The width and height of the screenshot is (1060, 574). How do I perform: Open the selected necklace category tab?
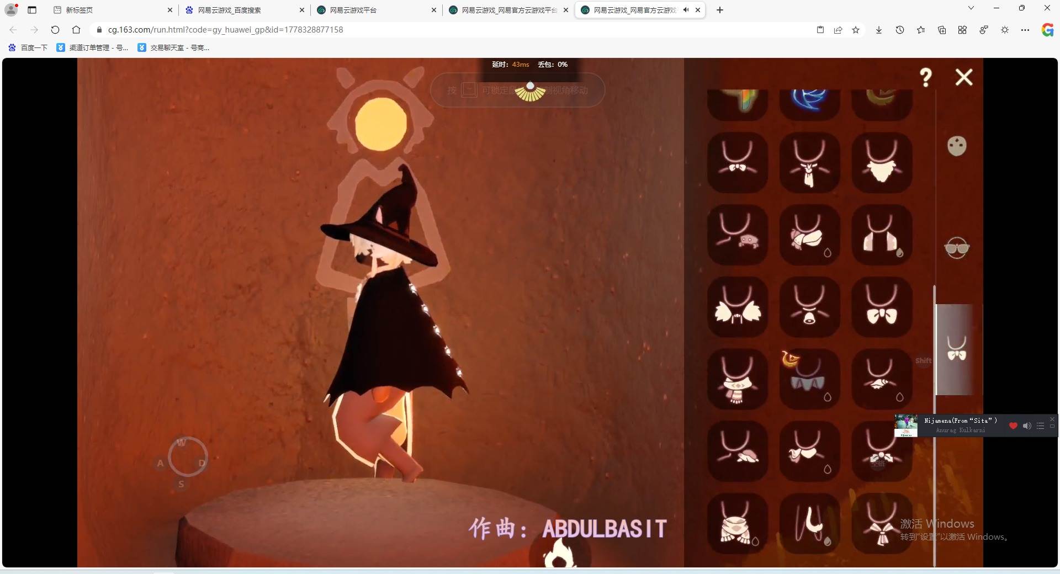tap(957, 349)
